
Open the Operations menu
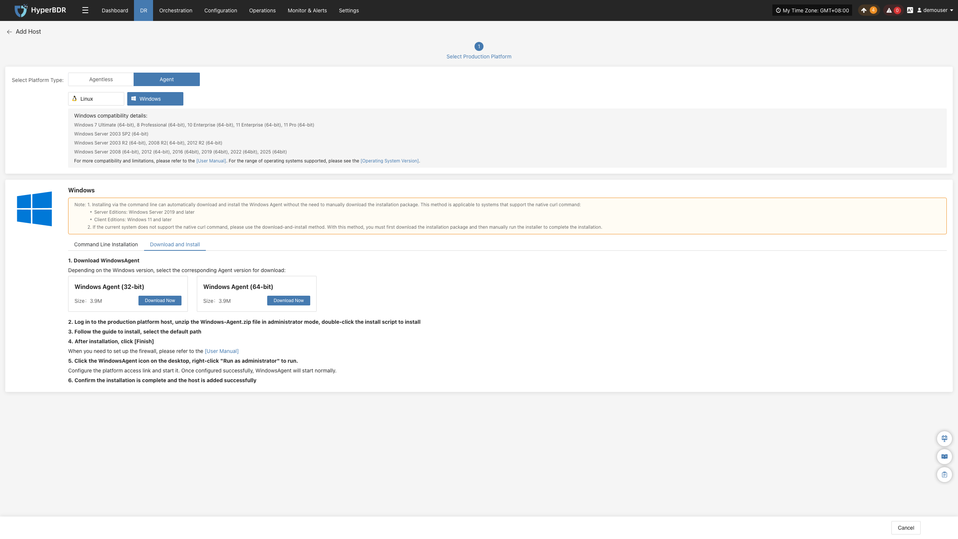click(x=262, y=10)
